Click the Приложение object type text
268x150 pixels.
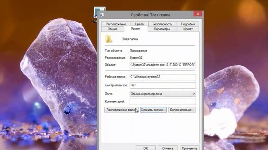(x=138, y=51)
